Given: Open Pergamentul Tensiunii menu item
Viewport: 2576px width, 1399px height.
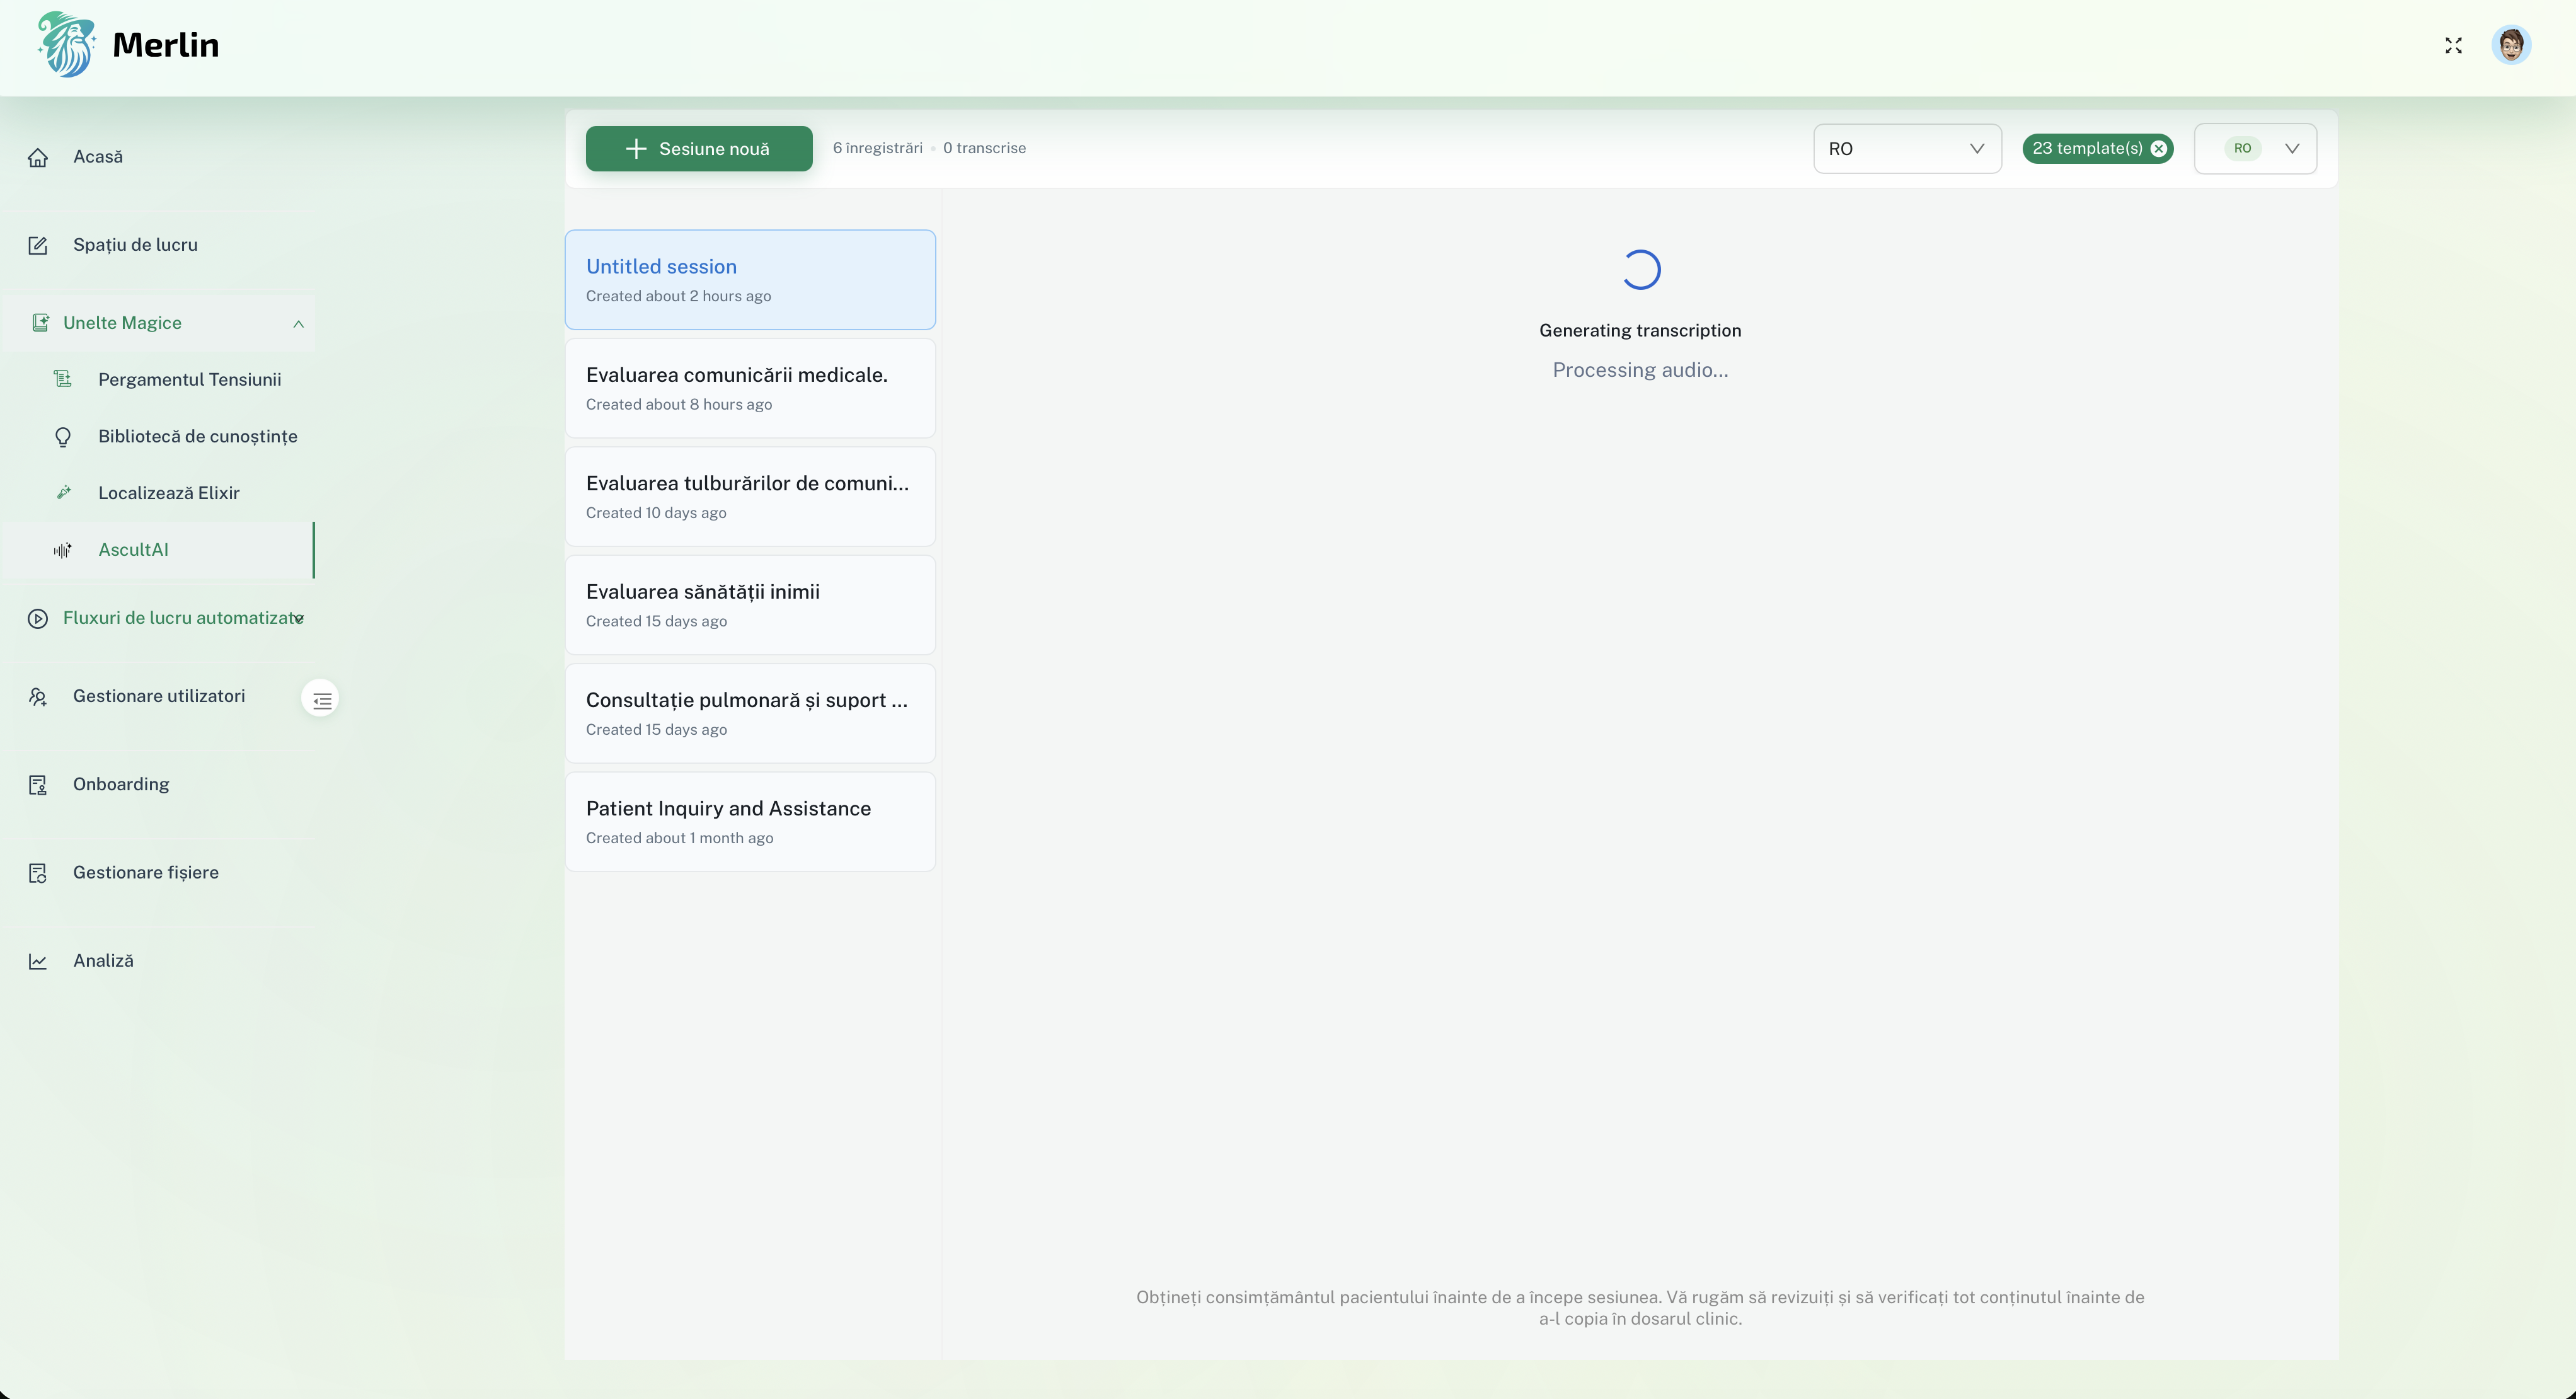Looking at the screenshot, I should pos(189,380).
